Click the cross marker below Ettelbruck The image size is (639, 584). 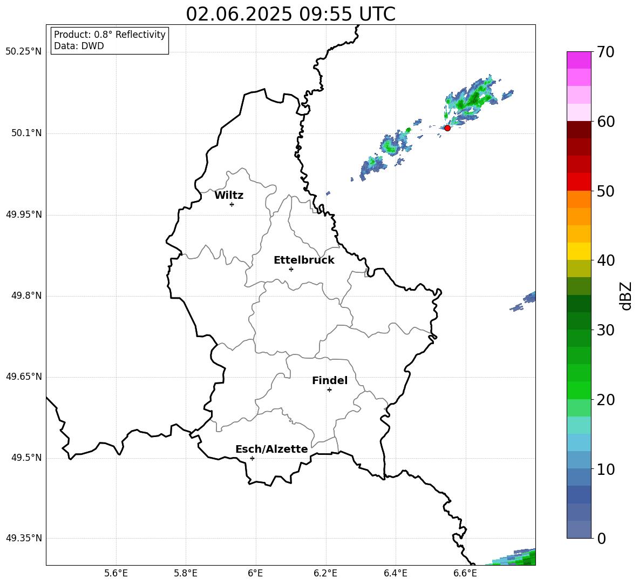coord(291,269)
